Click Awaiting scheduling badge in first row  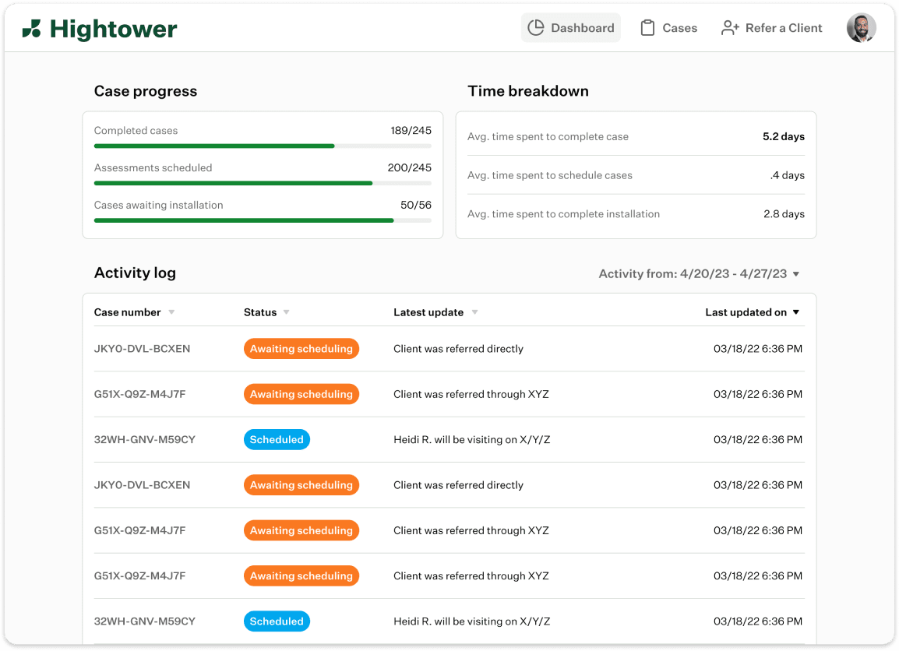coord(301,349)
